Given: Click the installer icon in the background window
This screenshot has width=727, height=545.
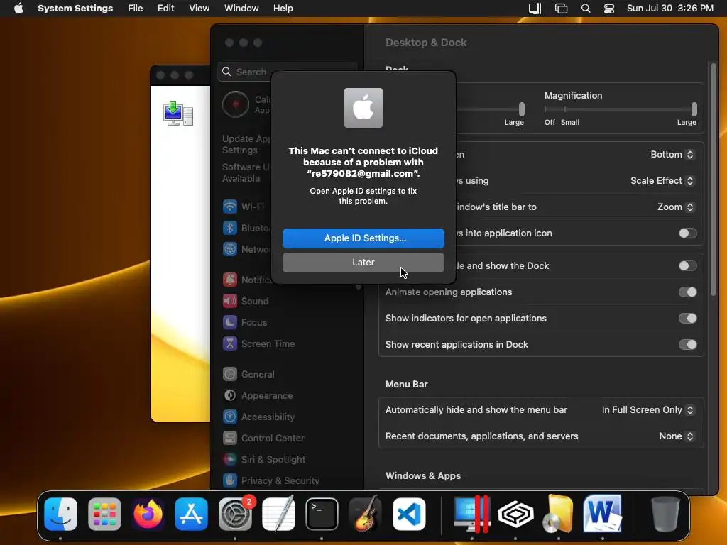Looking at the screenshot, I should pyautogui.click(x=178, y=114).
